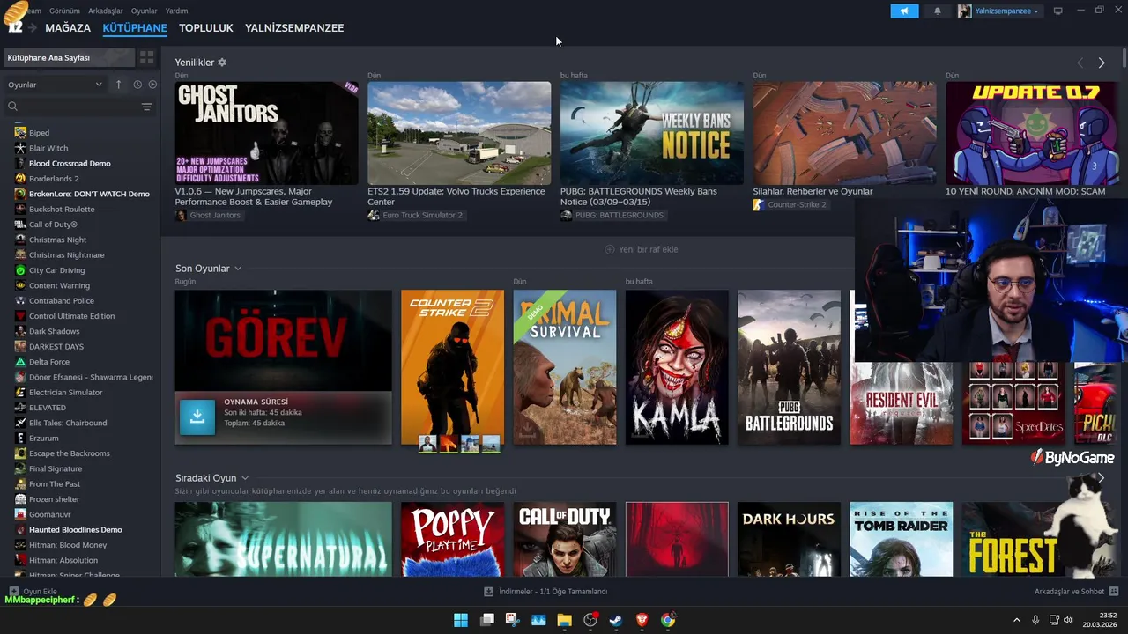The height and width of the screenshot is (634, 1128).
Task: Open Windows Start menu
Action: pyautogui.click(x=461, y=620)
